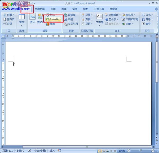Screen dimensions: 159x153
Task: Click the next page double-arrow button
Action: pos(157,144)
